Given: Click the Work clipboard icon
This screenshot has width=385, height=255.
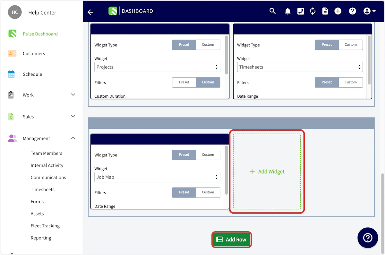Looking at the screenshot, I should pos(11,95).
